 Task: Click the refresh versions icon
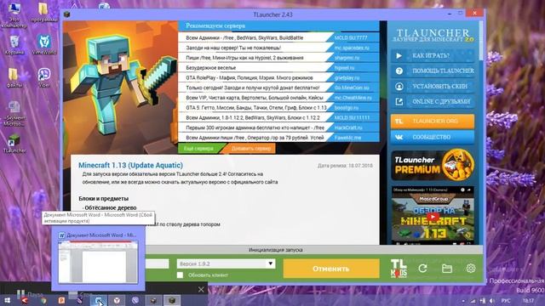422,269
